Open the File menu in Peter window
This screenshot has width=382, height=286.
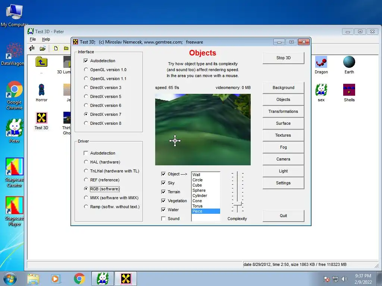coord(33,39)
